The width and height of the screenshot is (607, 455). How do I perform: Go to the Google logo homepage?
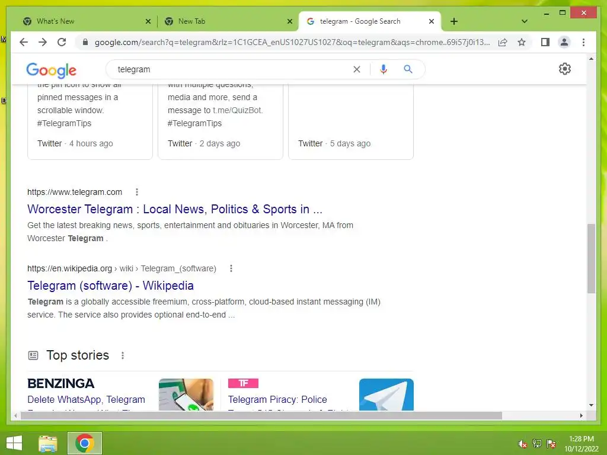tap(51, 70)
